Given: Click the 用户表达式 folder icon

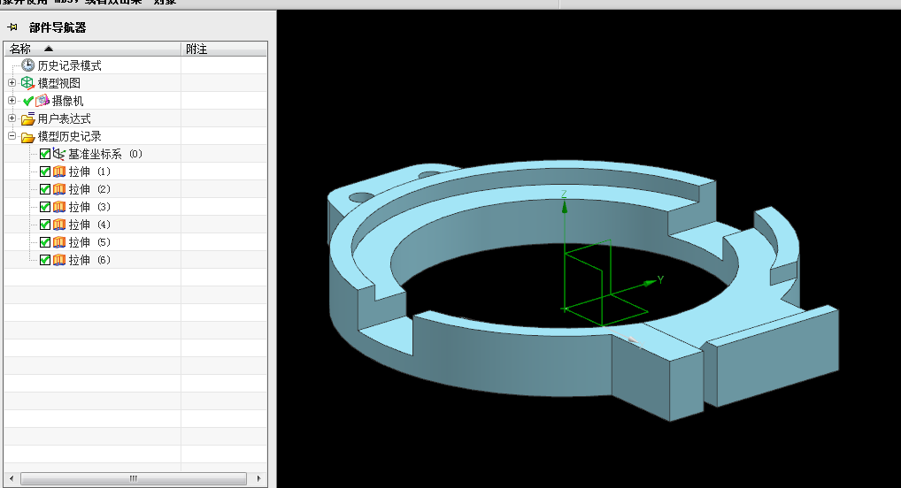Looking at the screenshot, I should (x=28, y=118).
